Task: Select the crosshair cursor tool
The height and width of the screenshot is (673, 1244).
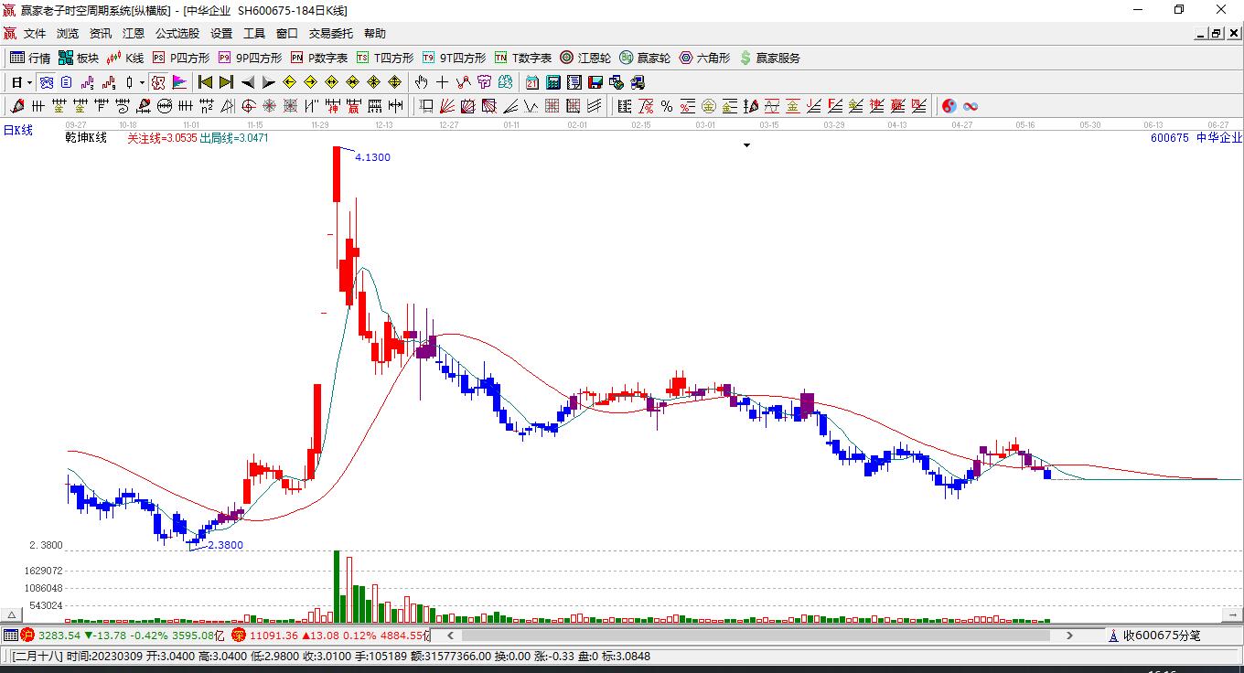Action: 443,82
